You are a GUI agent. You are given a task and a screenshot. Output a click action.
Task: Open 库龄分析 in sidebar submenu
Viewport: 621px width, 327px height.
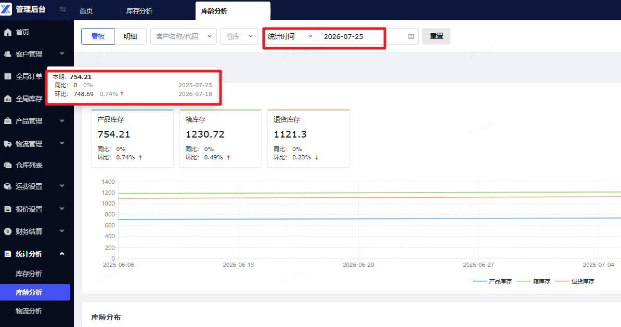coord(35,292)
